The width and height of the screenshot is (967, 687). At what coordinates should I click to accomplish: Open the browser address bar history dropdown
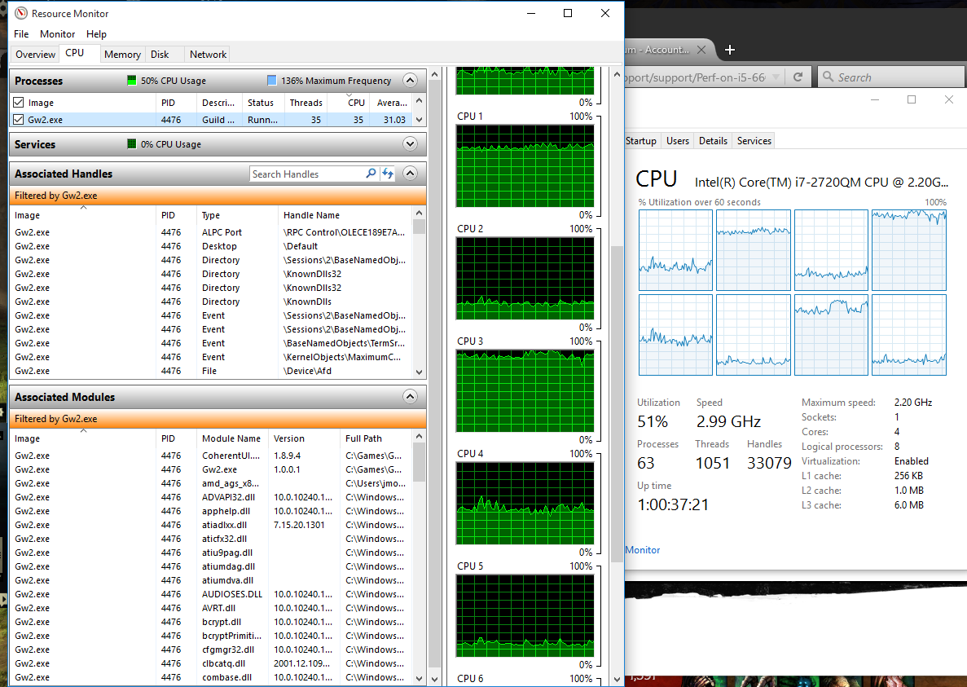tap(776, 77)
